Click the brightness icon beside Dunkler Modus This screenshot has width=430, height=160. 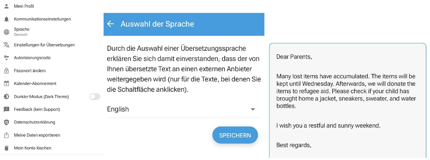[x=6, y=97]
